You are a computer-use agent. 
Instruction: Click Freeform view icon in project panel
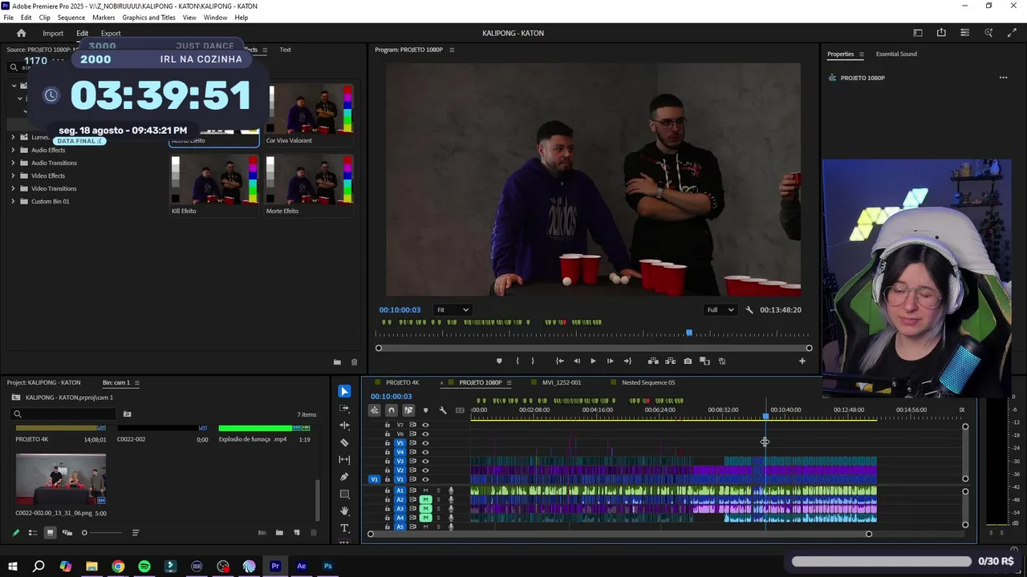coord(67,533)
